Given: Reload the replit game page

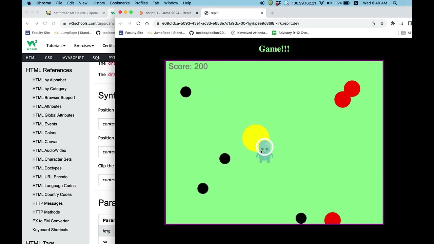Looking at the screenshot, I should [138, 23].
